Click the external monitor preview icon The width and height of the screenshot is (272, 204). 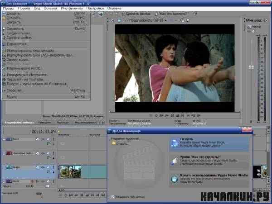click(119, 20)
